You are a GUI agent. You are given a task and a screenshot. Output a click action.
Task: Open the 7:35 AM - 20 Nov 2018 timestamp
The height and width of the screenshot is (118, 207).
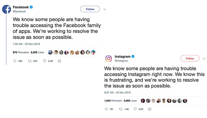(x=26, y=44)
